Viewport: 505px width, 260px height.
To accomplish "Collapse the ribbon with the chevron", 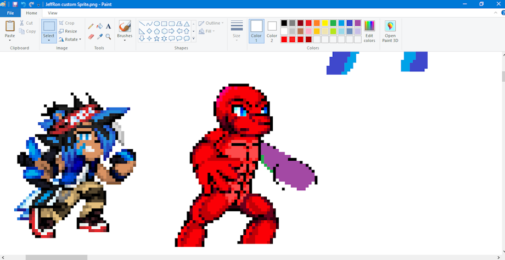I will point(496,13).
